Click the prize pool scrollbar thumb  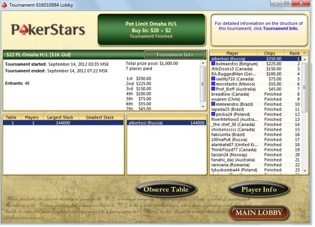pos(203,84)
